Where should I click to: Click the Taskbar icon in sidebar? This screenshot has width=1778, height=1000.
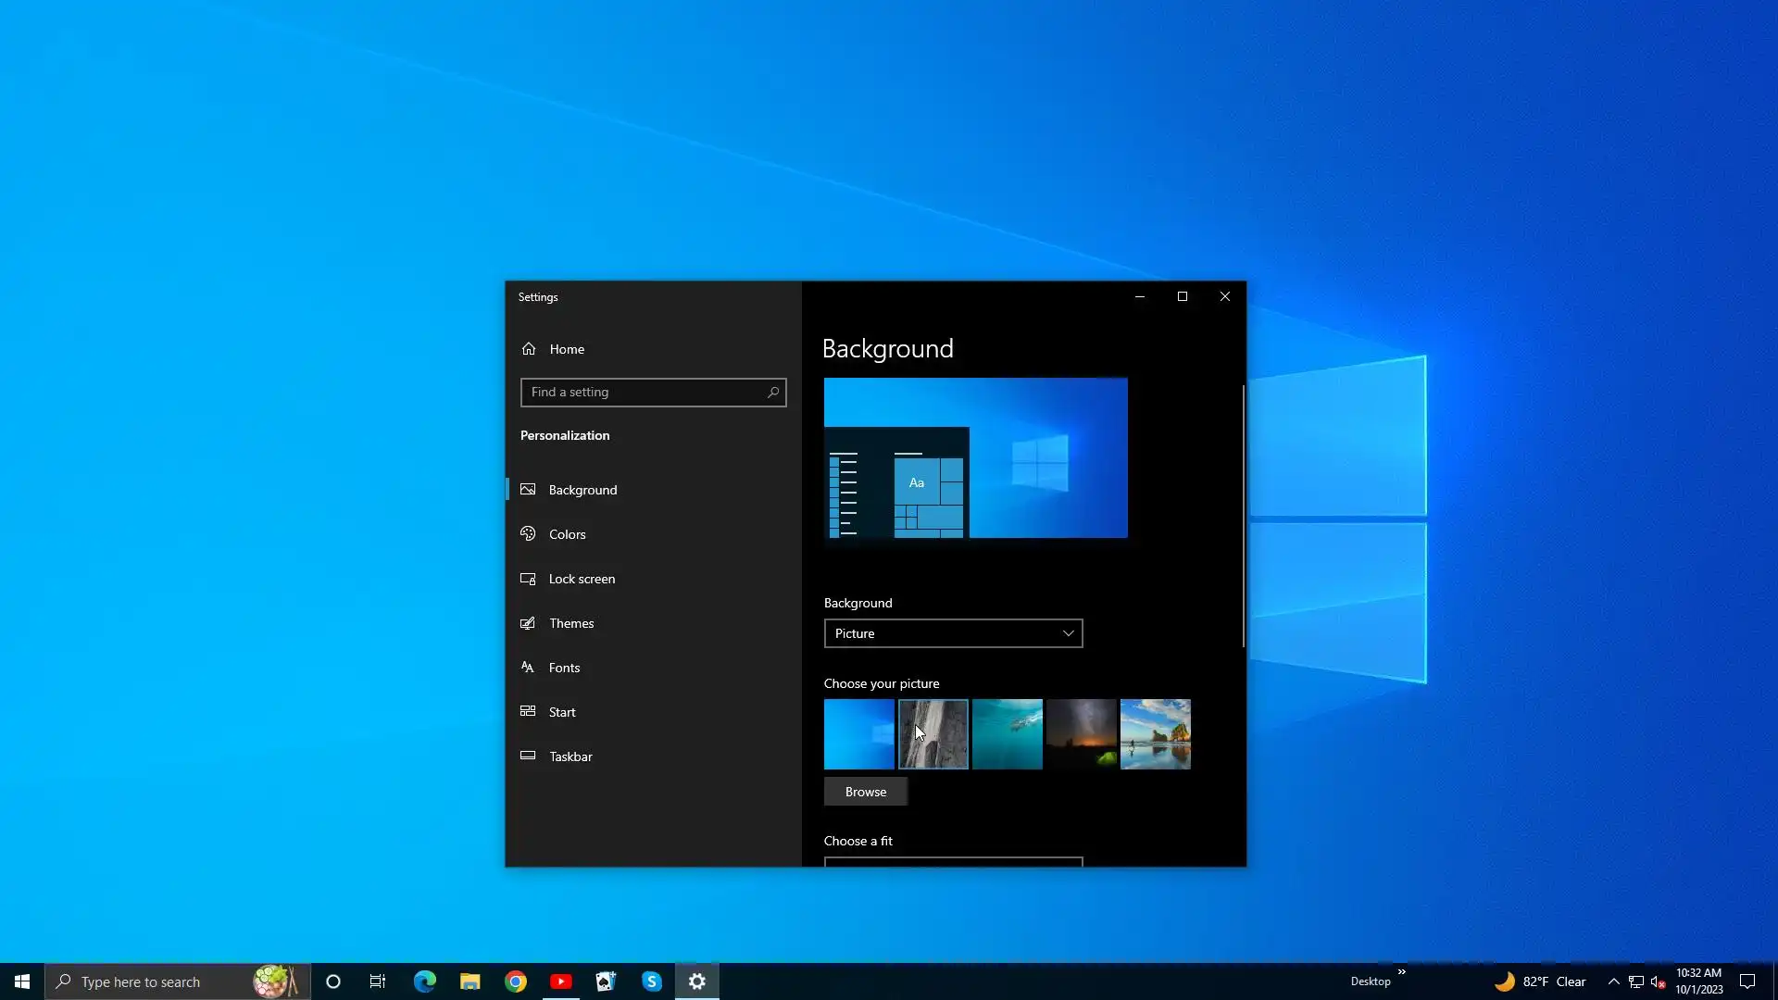pos(528,756)
